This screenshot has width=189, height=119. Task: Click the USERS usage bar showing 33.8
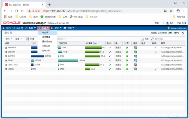(88, 69)
